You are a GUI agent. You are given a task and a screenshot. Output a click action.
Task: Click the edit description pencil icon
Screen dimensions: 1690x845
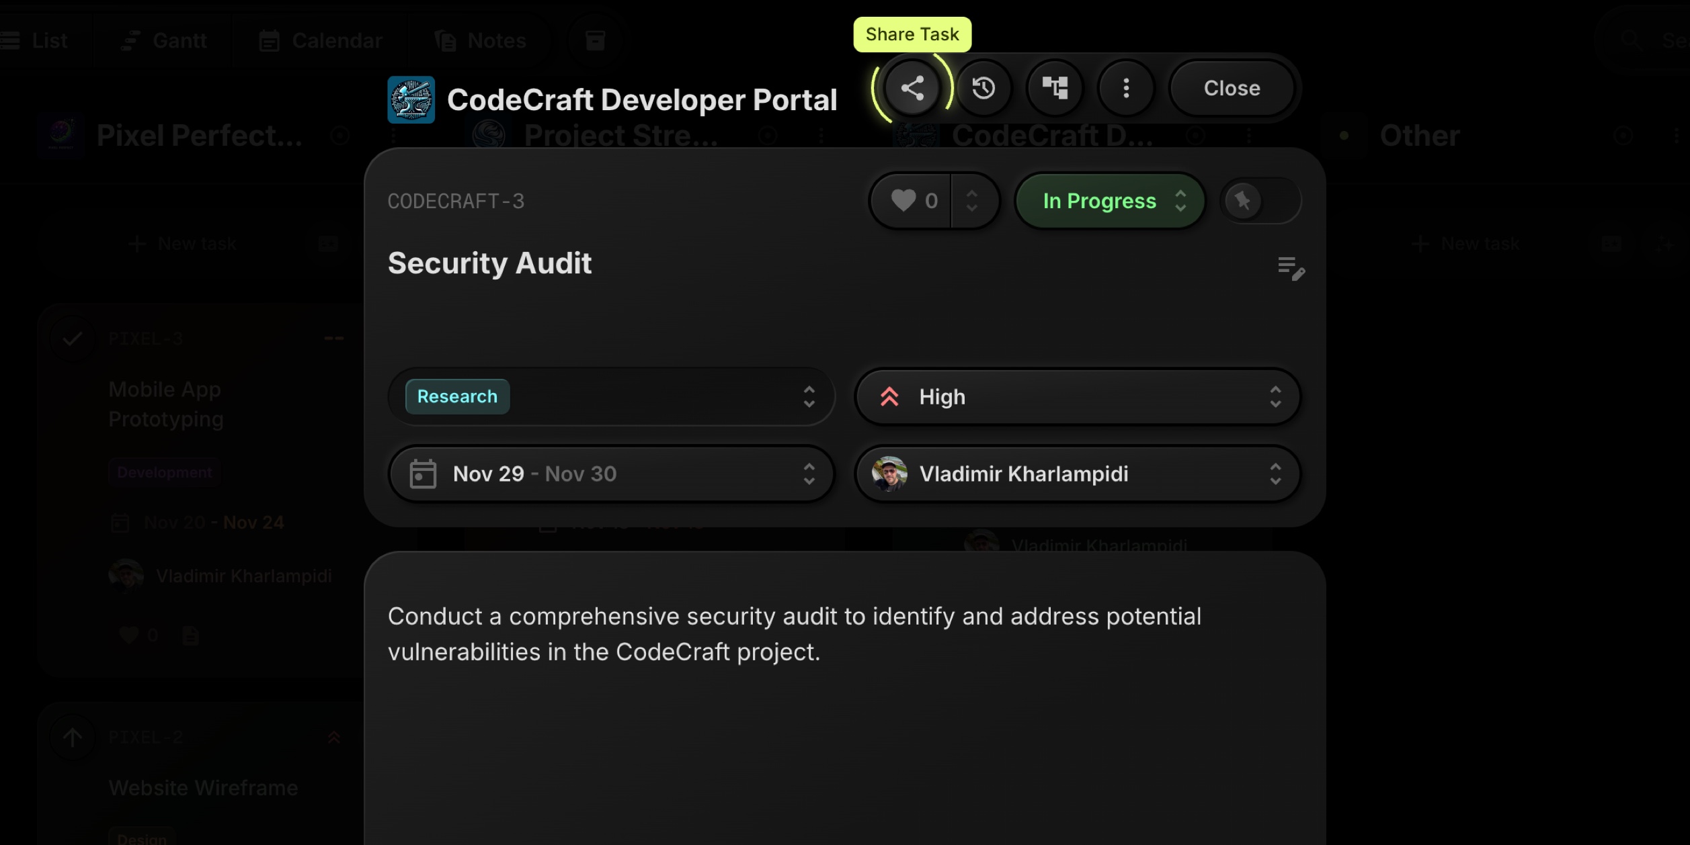[x=1291, y=268]
